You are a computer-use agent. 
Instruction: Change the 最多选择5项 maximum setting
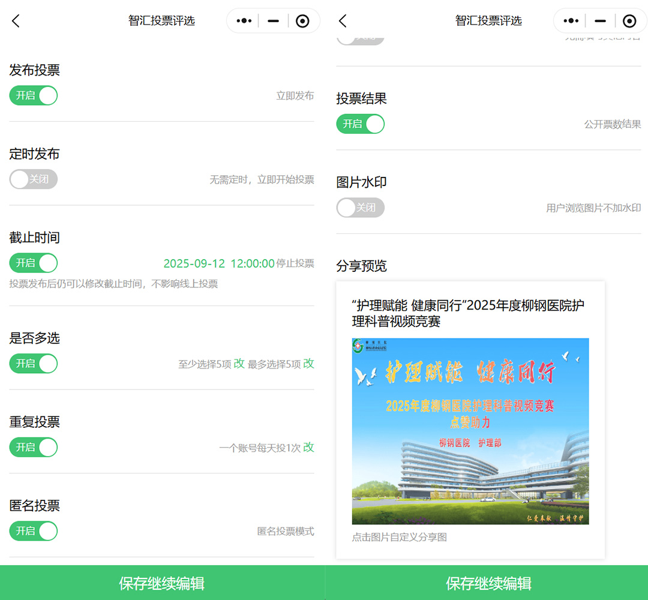tap(308, 364)
